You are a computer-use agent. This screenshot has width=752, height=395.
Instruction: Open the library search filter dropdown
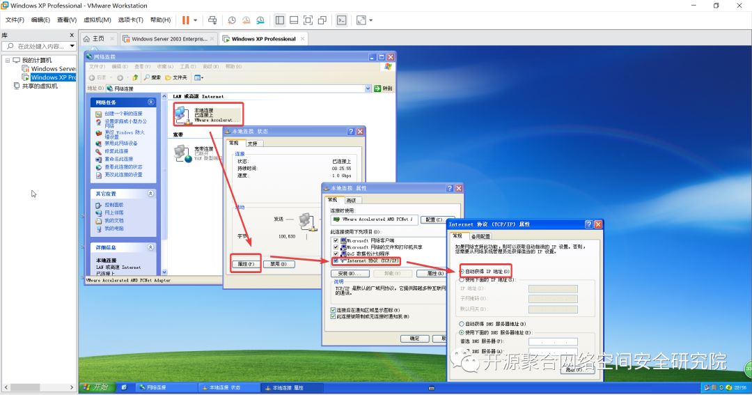point(72,46)
